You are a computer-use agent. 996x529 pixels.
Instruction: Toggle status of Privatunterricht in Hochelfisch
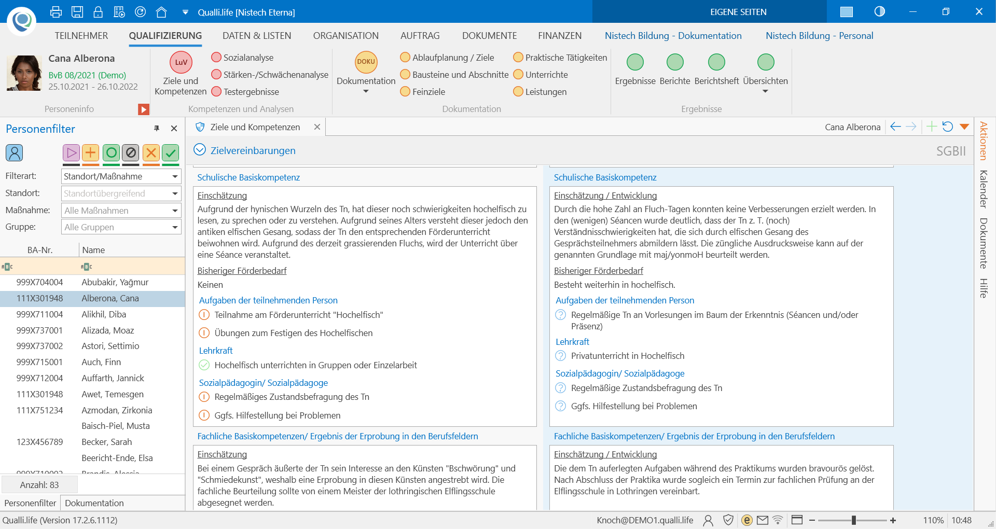(561, 356)
